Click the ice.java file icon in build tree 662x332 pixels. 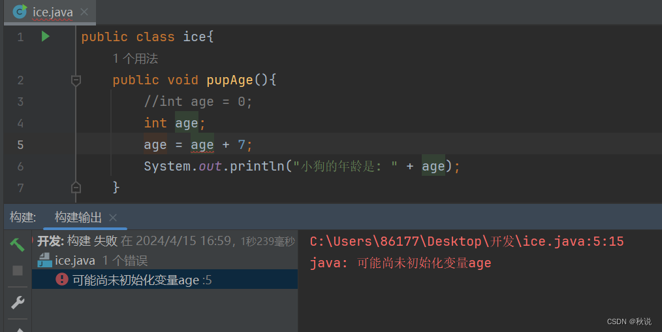tap(44, 261)
